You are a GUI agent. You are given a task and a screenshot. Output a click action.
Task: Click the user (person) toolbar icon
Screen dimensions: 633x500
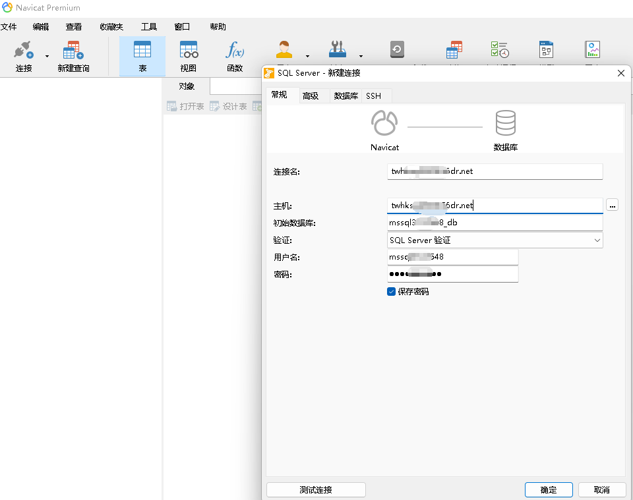(284, 50)
